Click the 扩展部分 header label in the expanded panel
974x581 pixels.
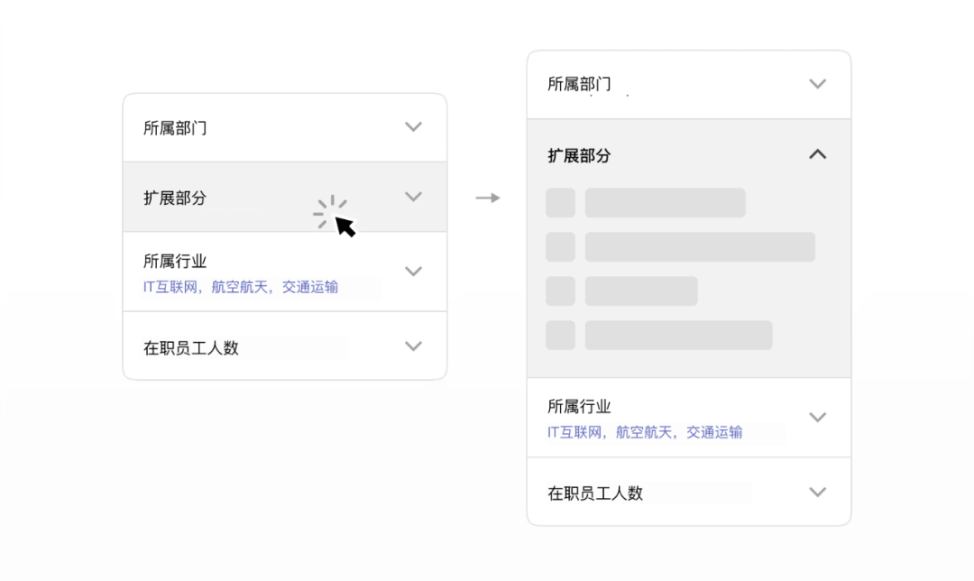pos(579,155)
